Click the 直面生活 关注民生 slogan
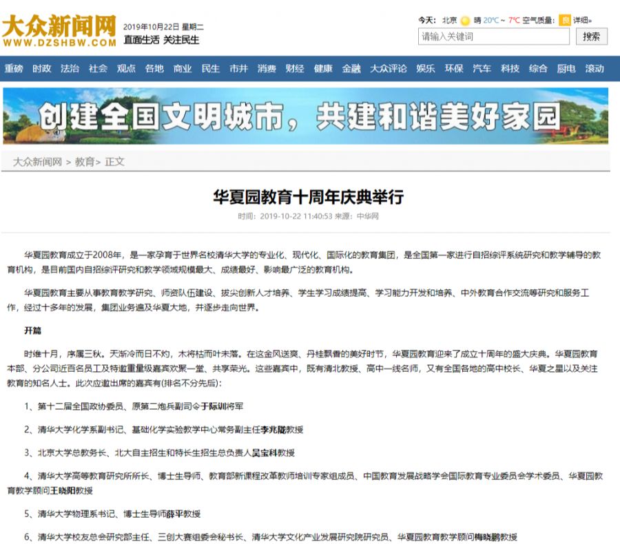The image size is (620, 544). point(161,40)
